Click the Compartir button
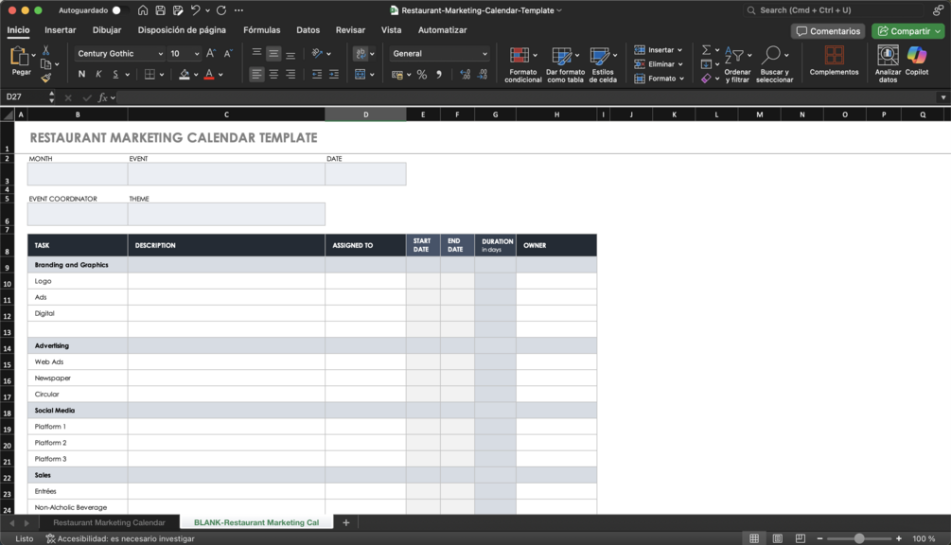The image size is (951, 545). (x=907, y=31)
